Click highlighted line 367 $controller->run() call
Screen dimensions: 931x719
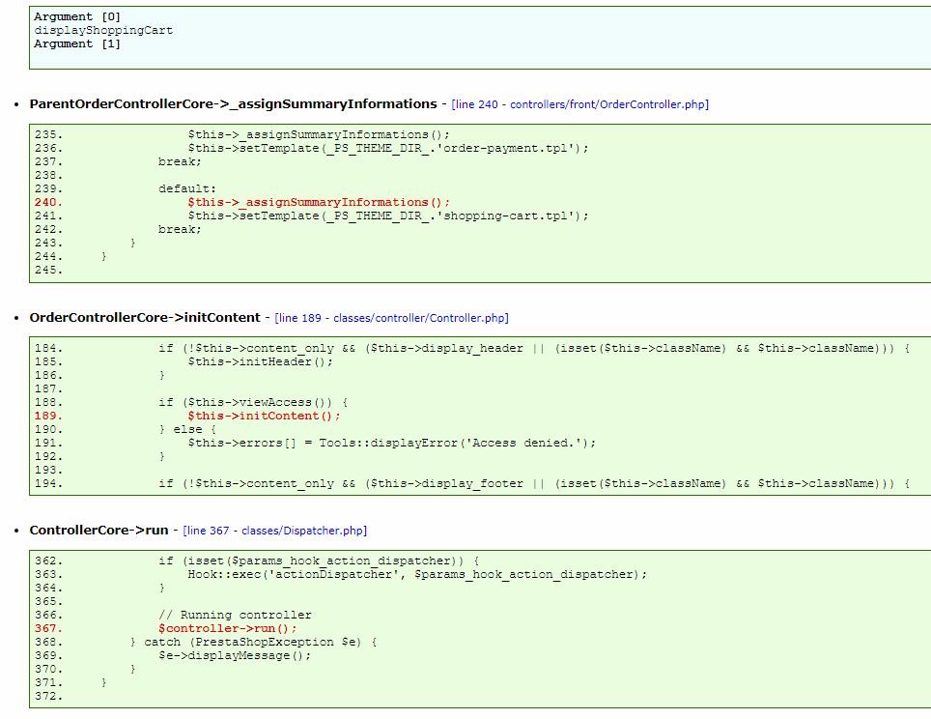coord(227,629)
